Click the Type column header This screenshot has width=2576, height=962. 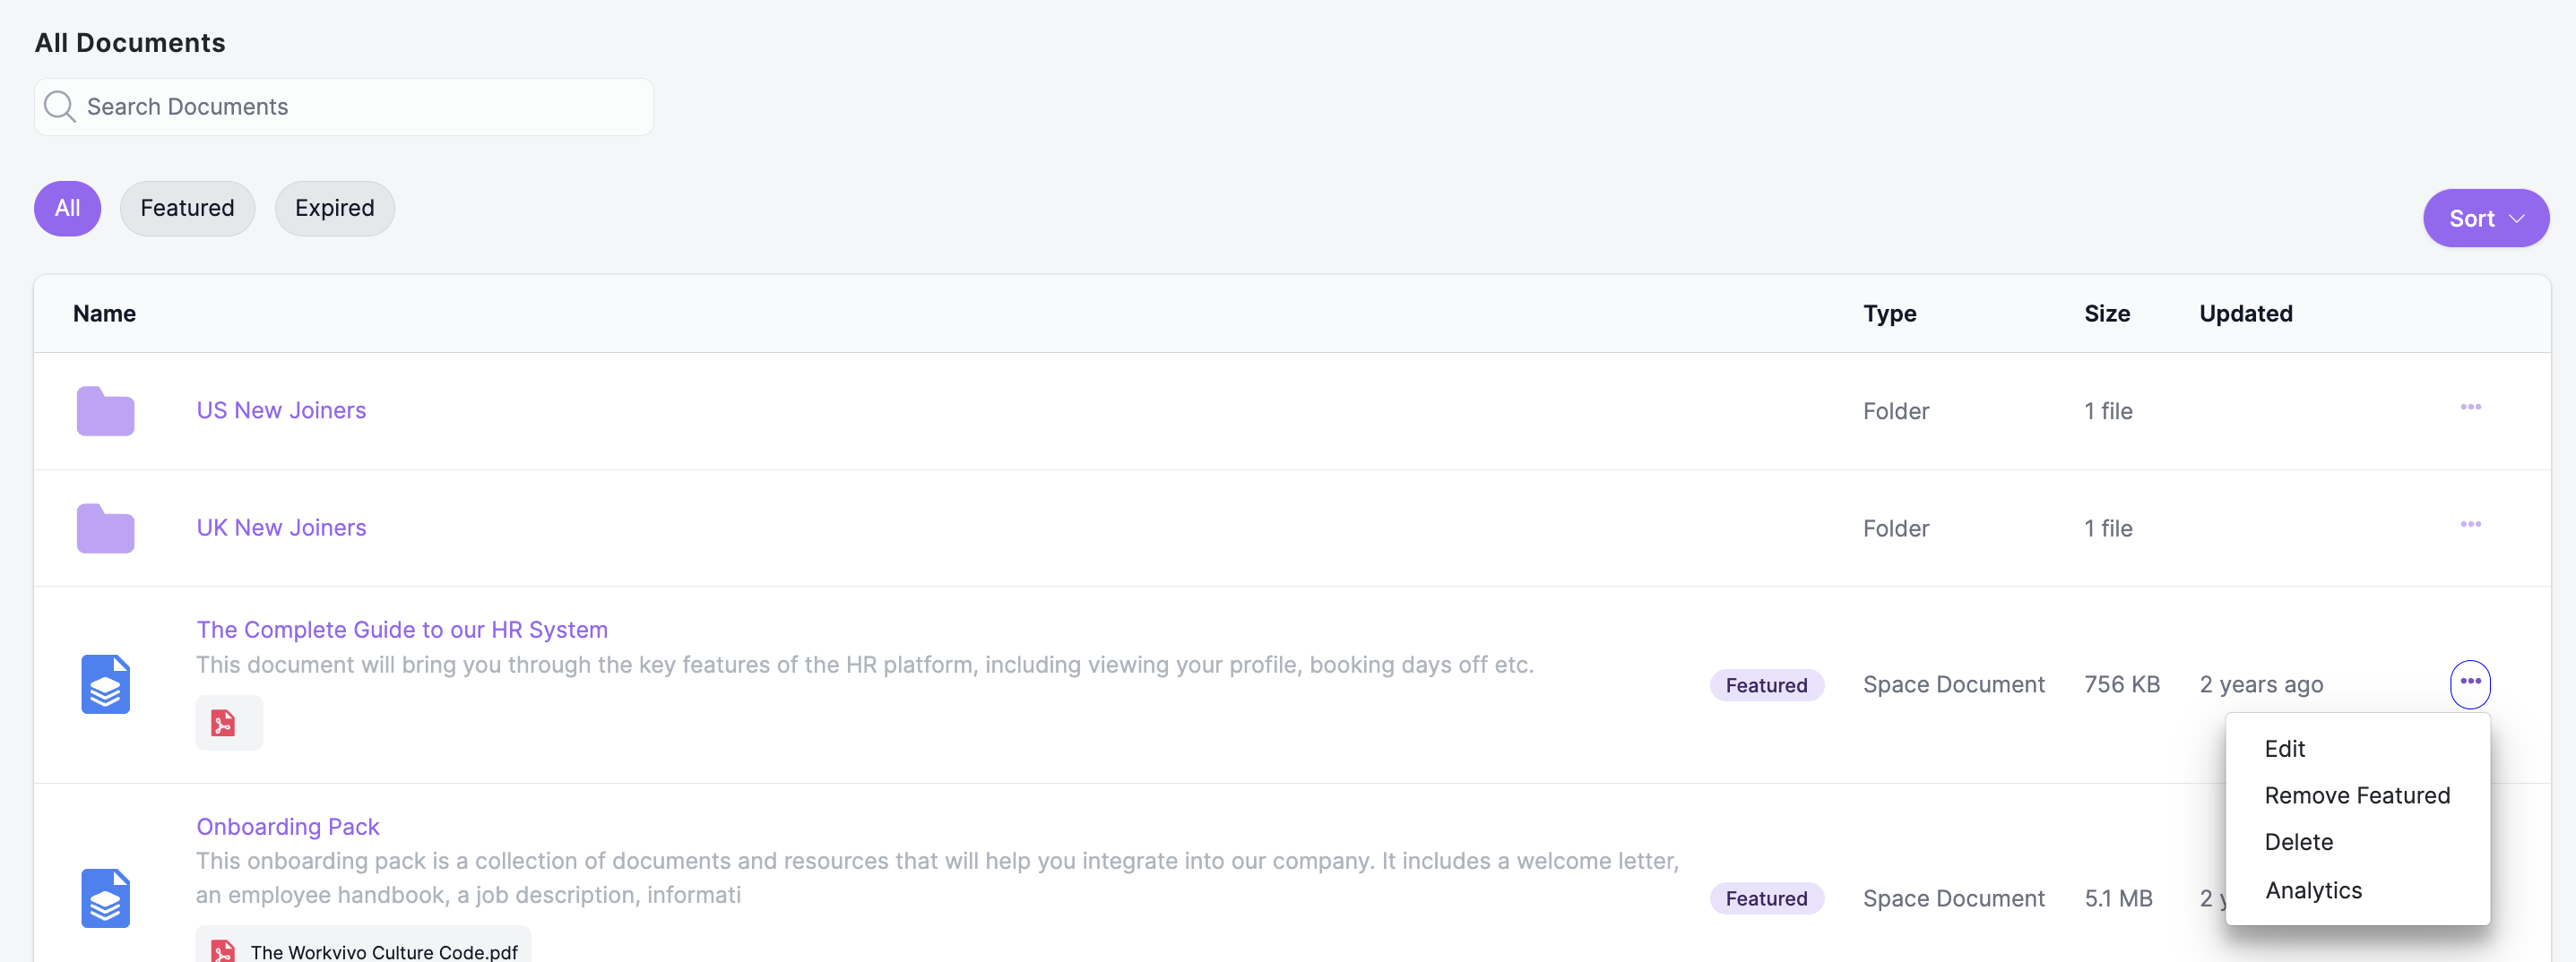1889,314
